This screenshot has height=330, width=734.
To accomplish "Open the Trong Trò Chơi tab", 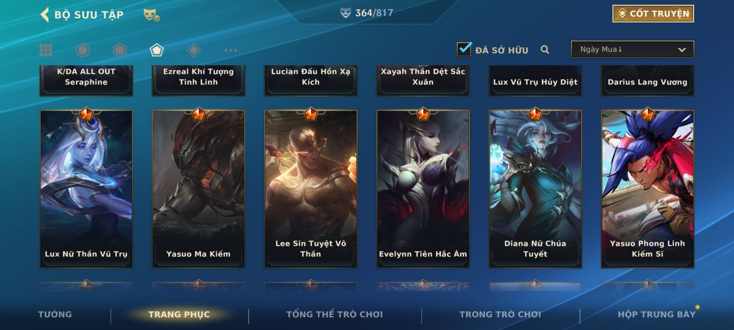I will [x=500, y=314].
